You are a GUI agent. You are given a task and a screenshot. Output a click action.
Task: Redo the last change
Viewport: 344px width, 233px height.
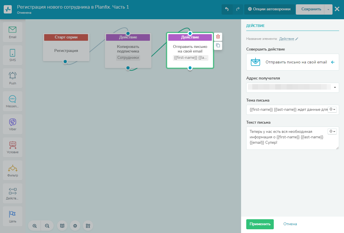(238, 9)
